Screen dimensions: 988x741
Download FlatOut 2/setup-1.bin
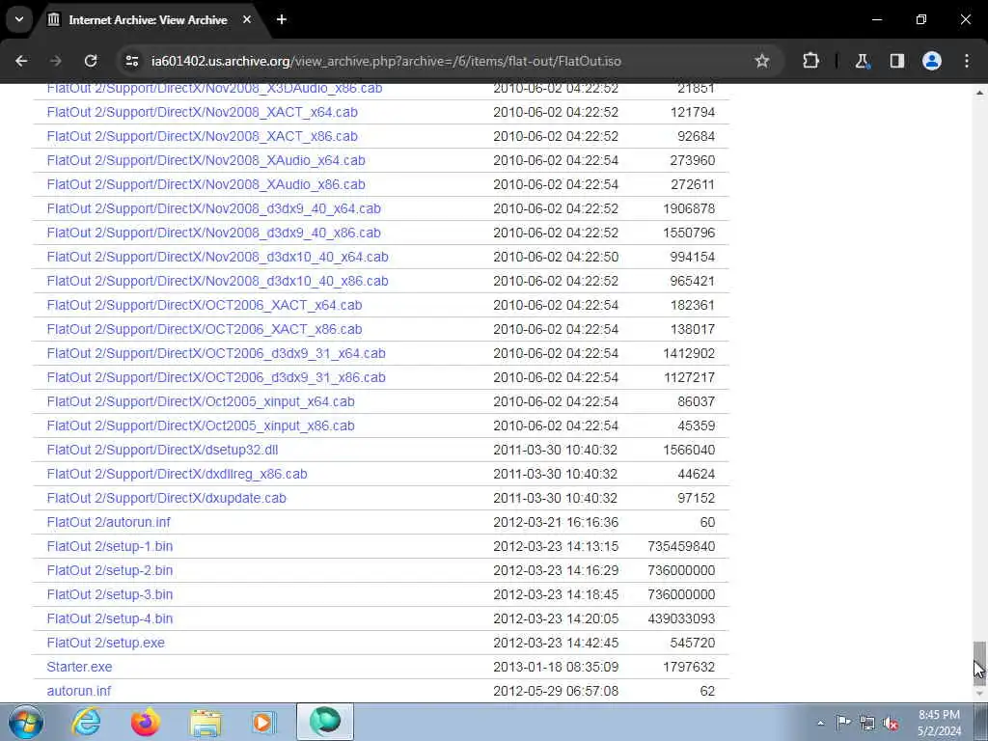[x=110, y=546]
